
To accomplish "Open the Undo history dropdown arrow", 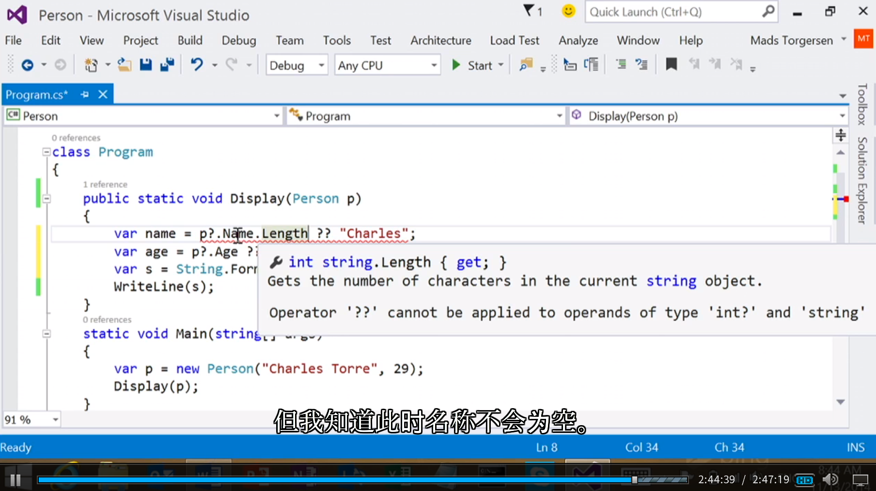I will coord(214,65).
